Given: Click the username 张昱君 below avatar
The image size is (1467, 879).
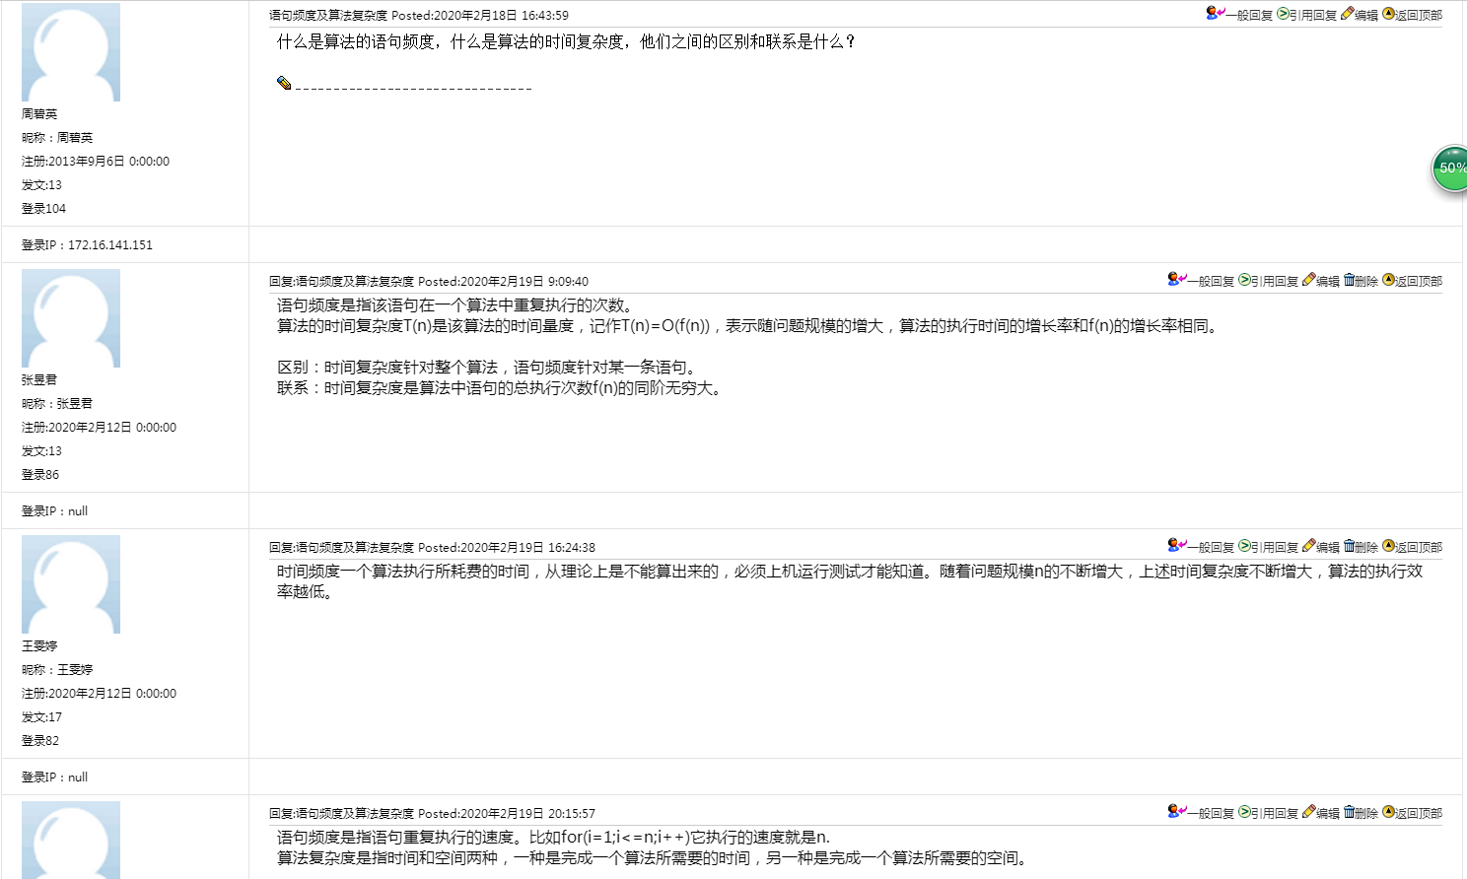Looking at the screenshot, I should pos(39,380).
